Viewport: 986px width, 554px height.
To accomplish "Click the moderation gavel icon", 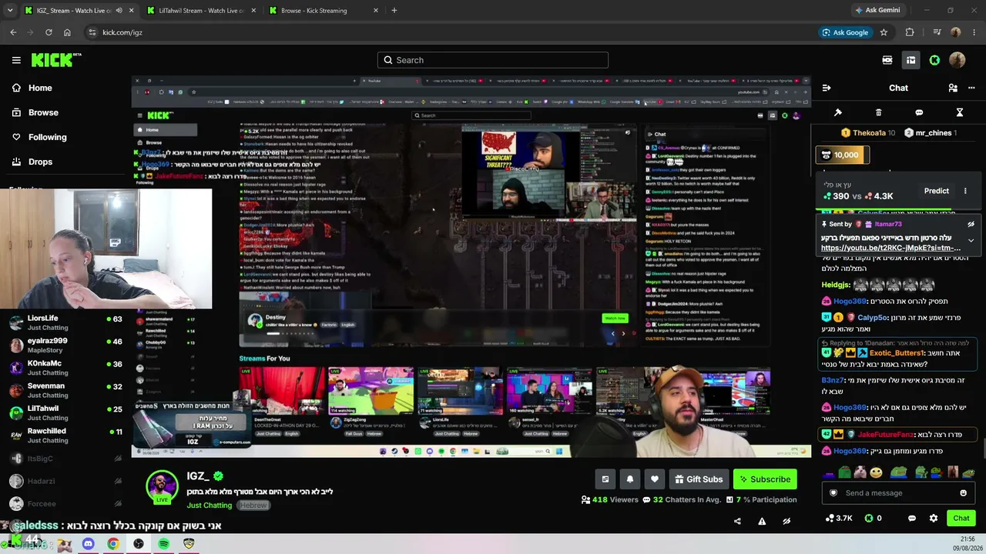I will (x=838, y=112).
